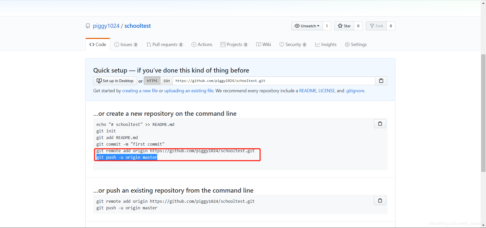Click the Set up in Desktop button

point(115,81)
